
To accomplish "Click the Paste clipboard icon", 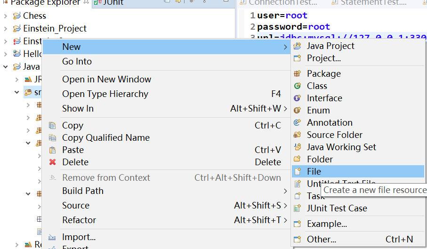I will click(x=52, y=150).
